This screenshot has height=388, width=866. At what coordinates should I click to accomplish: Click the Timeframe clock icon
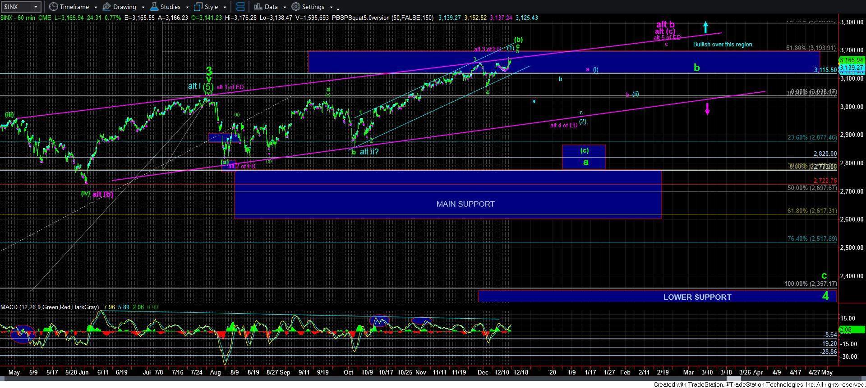[53, 7]
